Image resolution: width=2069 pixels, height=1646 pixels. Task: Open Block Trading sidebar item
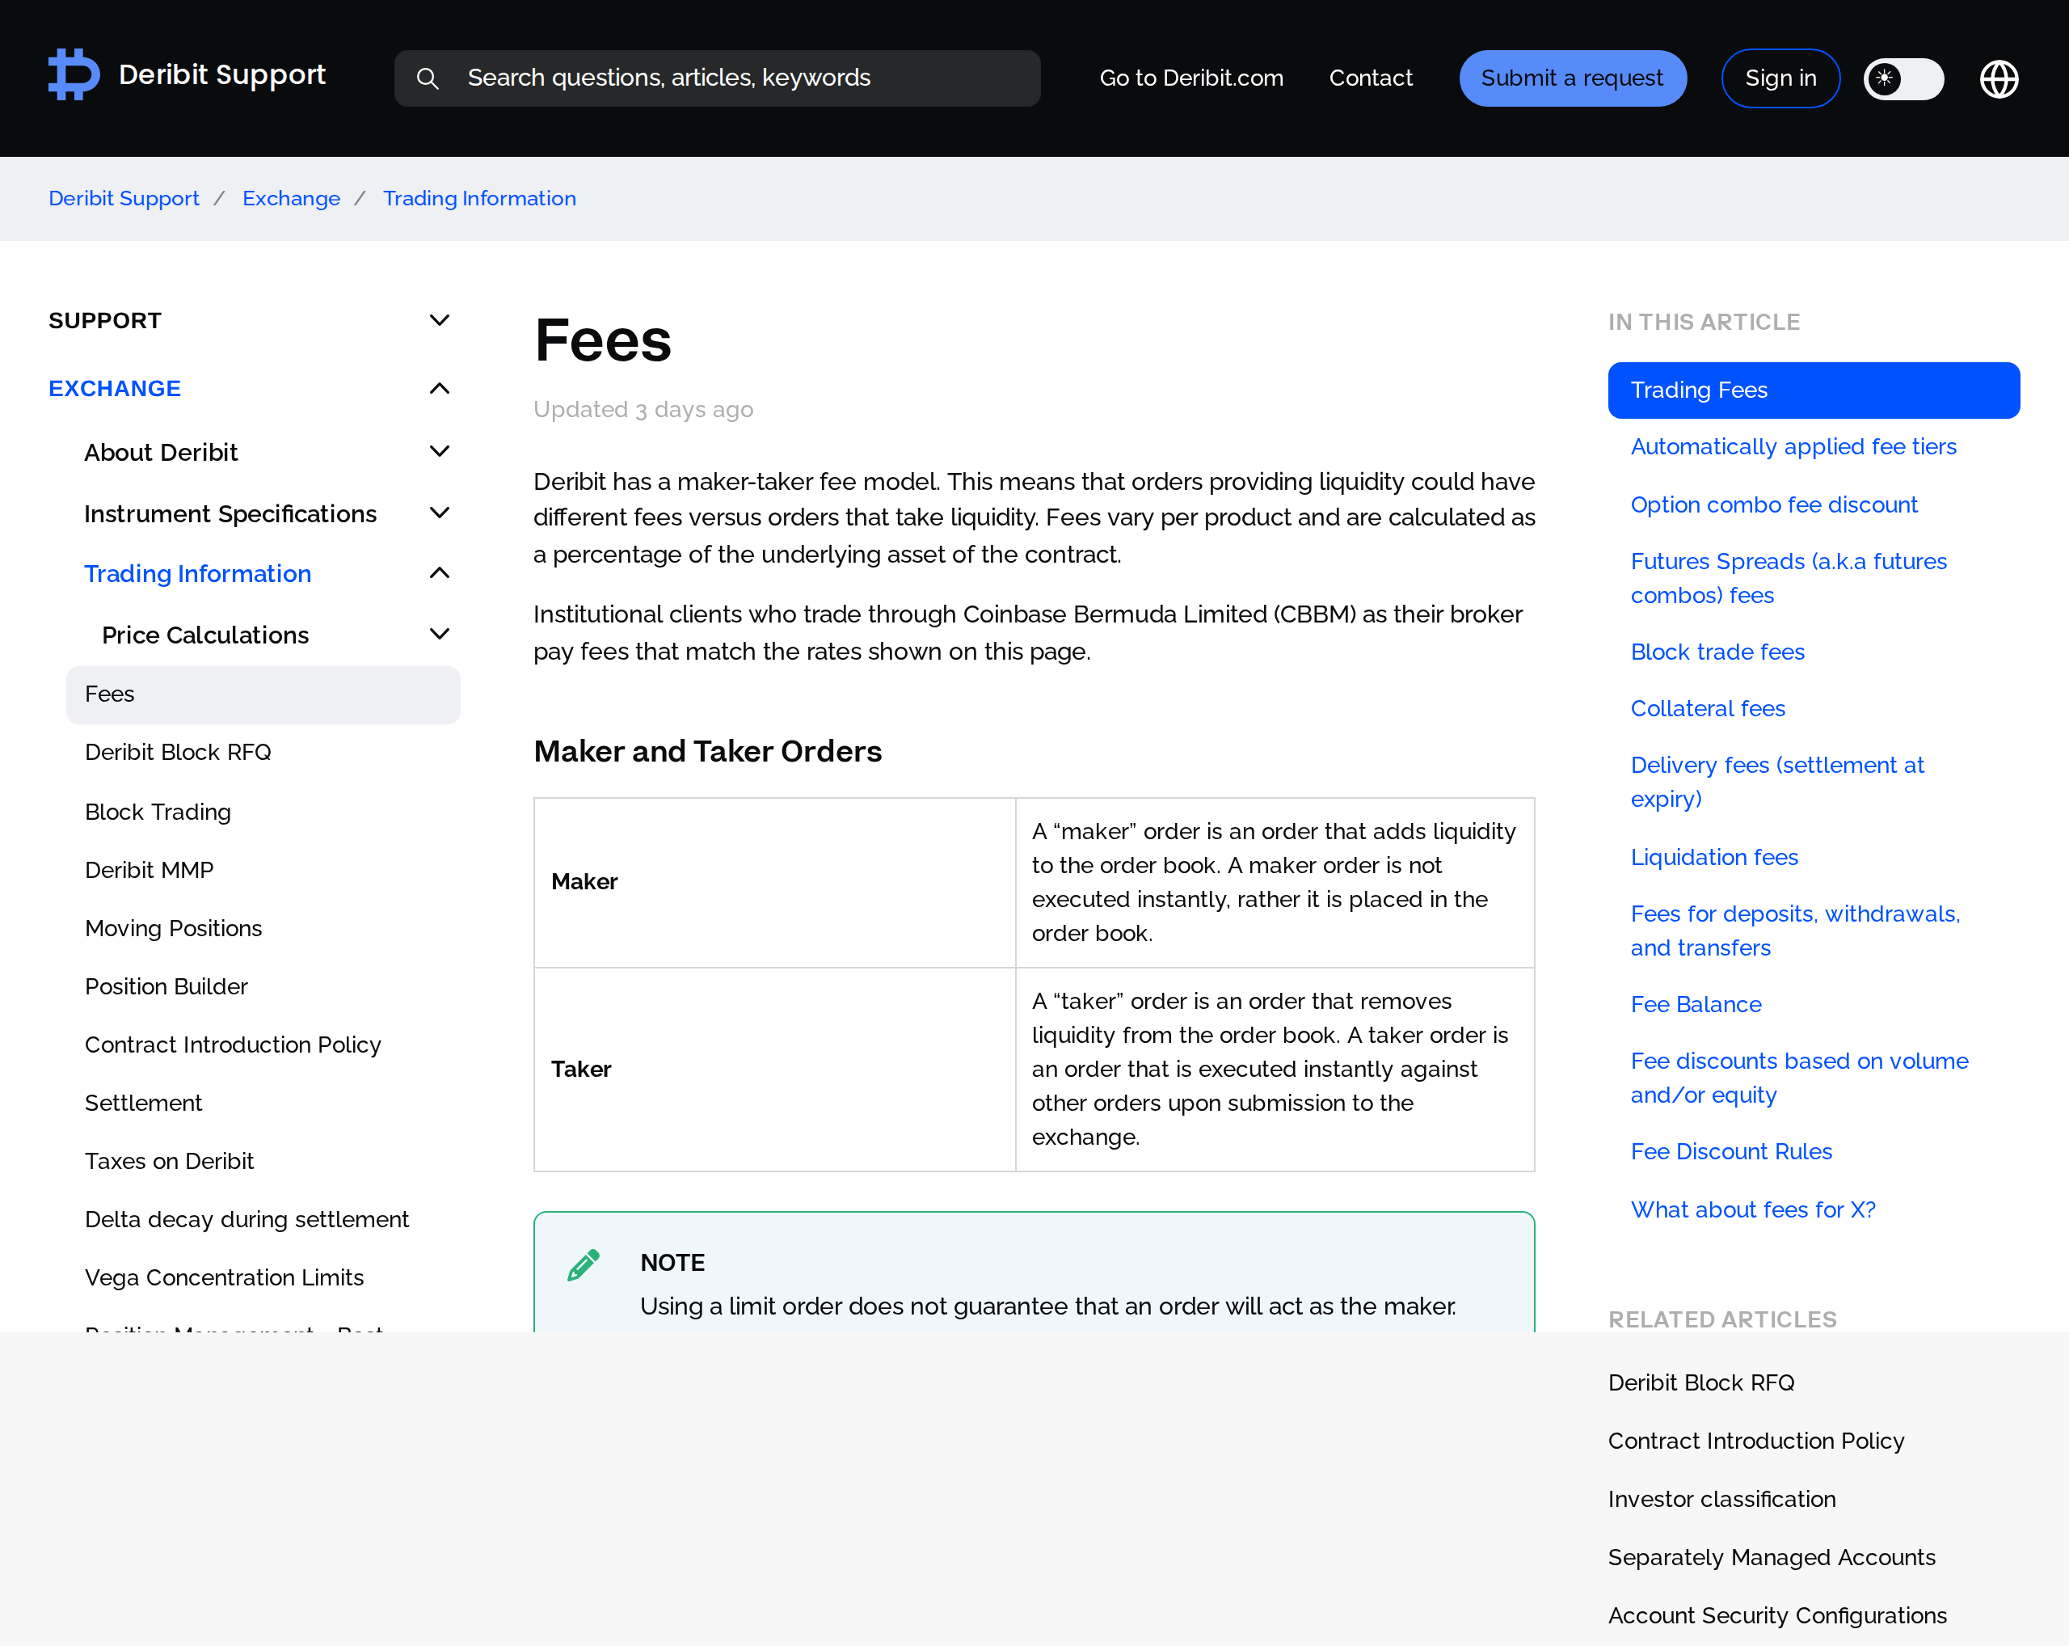tap(158, 812)
